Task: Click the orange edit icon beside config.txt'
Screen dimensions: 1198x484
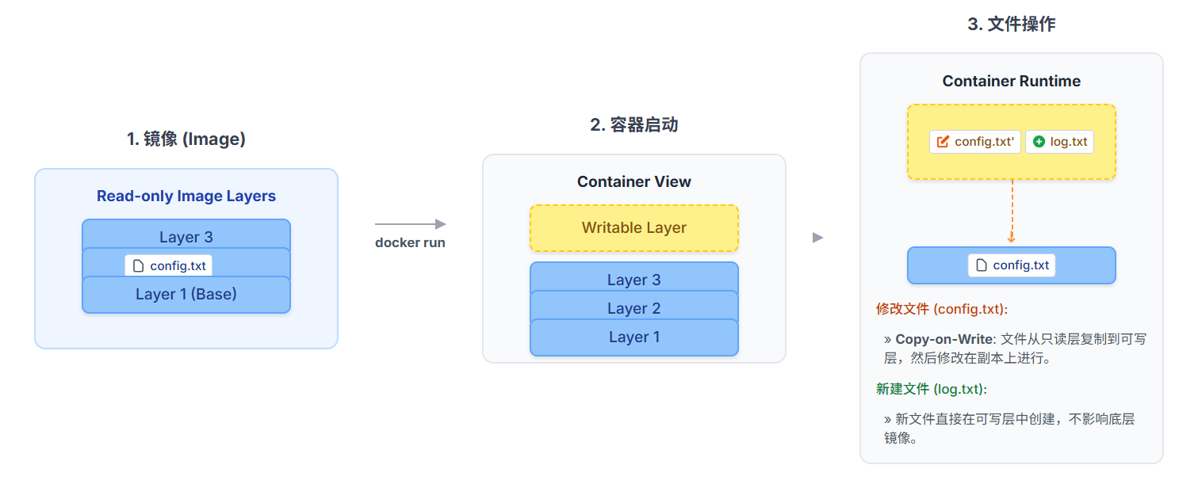Action: [943, 142]
